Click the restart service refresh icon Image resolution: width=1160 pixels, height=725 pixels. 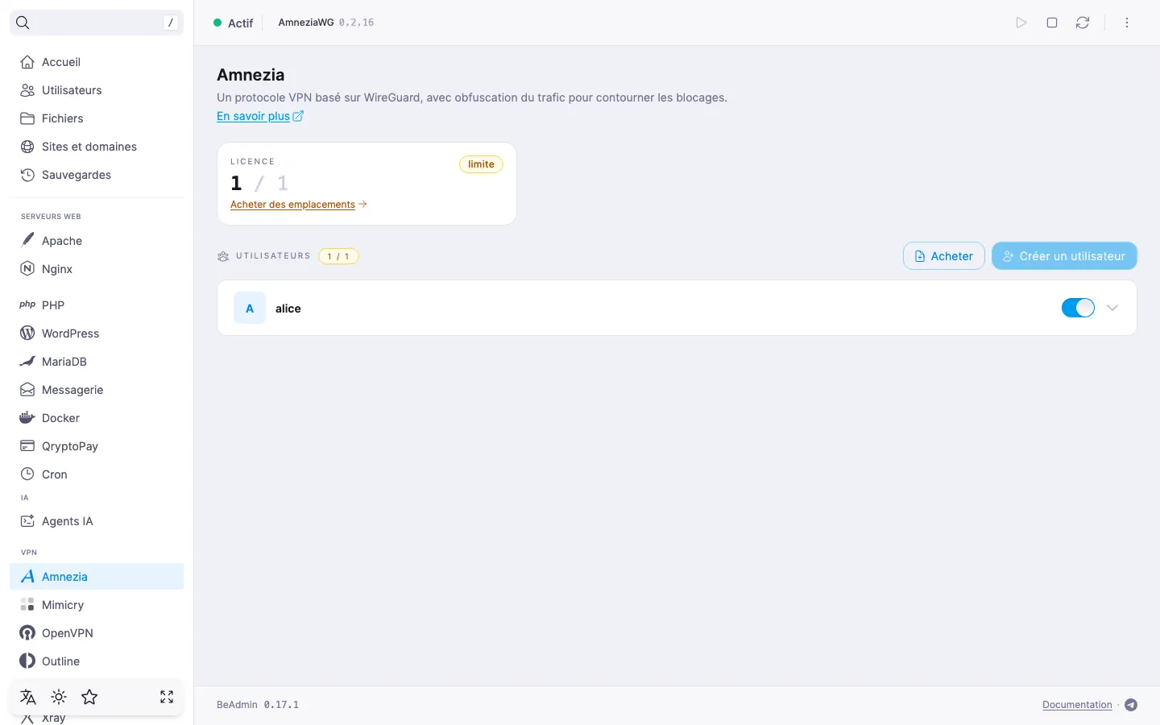click(1083, 23)
